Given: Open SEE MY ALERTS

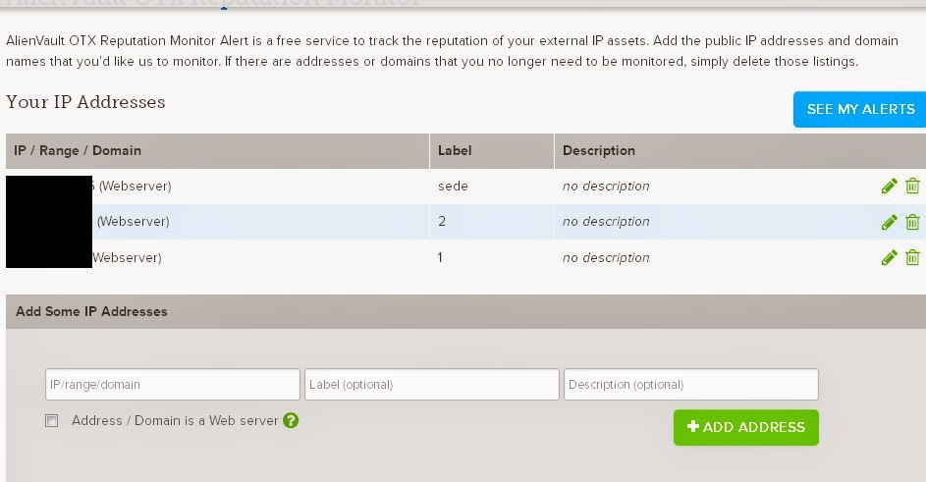Looking at the screenshot, I should pyautogui.click(x=860, y=109).
